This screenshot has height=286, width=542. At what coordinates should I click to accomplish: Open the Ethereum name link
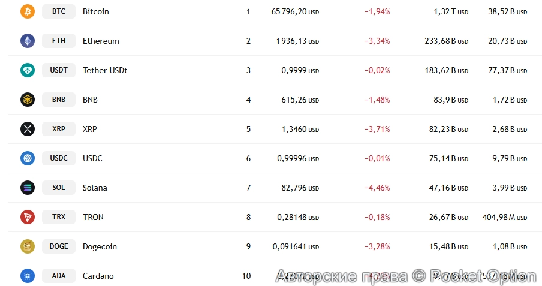click(101, 41)
